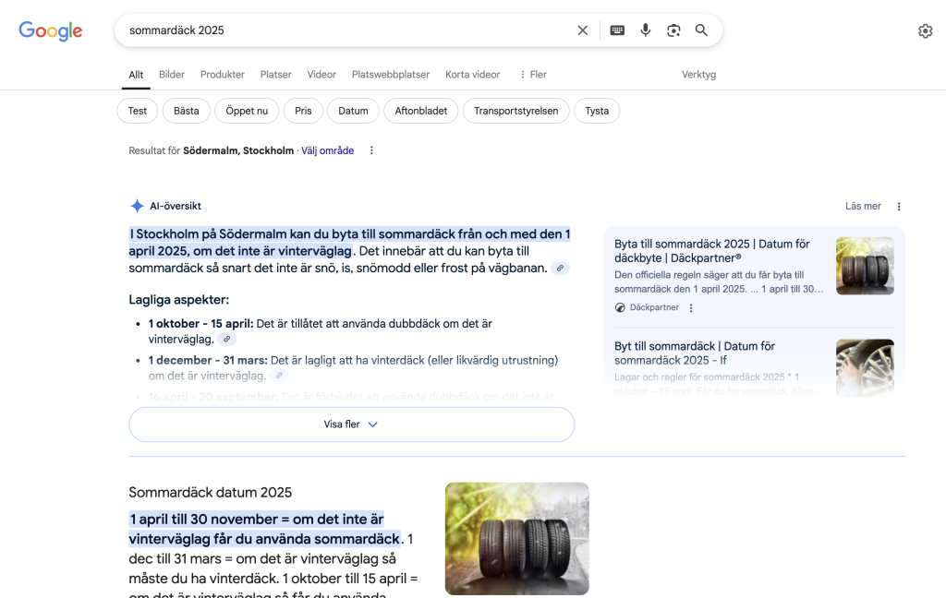Apply the Tysta filter chip
The image size is (946, 598).
(597, 111)
